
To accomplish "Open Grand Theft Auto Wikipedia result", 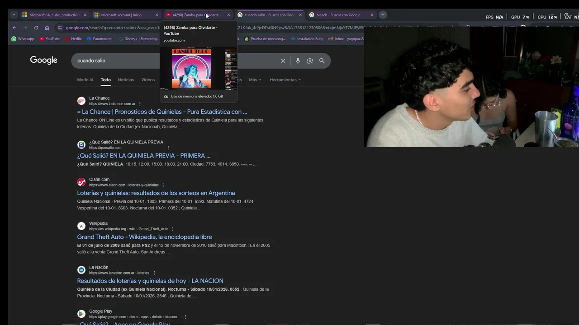I will click(144, 237).
